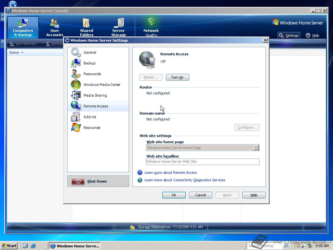Viewport: 333px width, 250px height.
Task: Open the User Accounts tab
Action: click(55, 27)
